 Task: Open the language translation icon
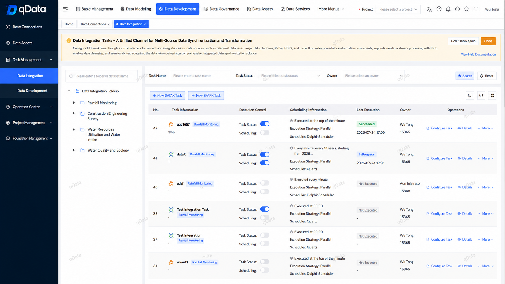point(429,9)
